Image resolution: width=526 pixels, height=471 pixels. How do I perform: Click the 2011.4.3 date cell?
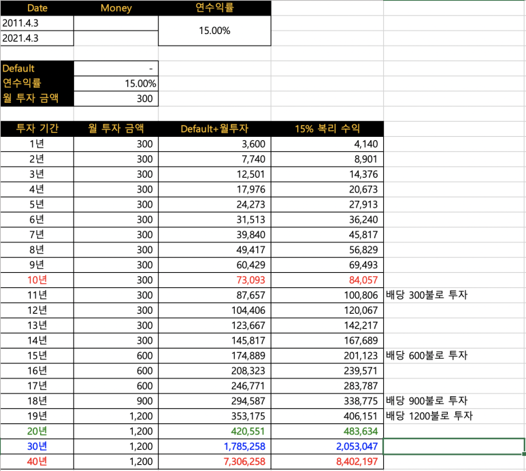37,23
